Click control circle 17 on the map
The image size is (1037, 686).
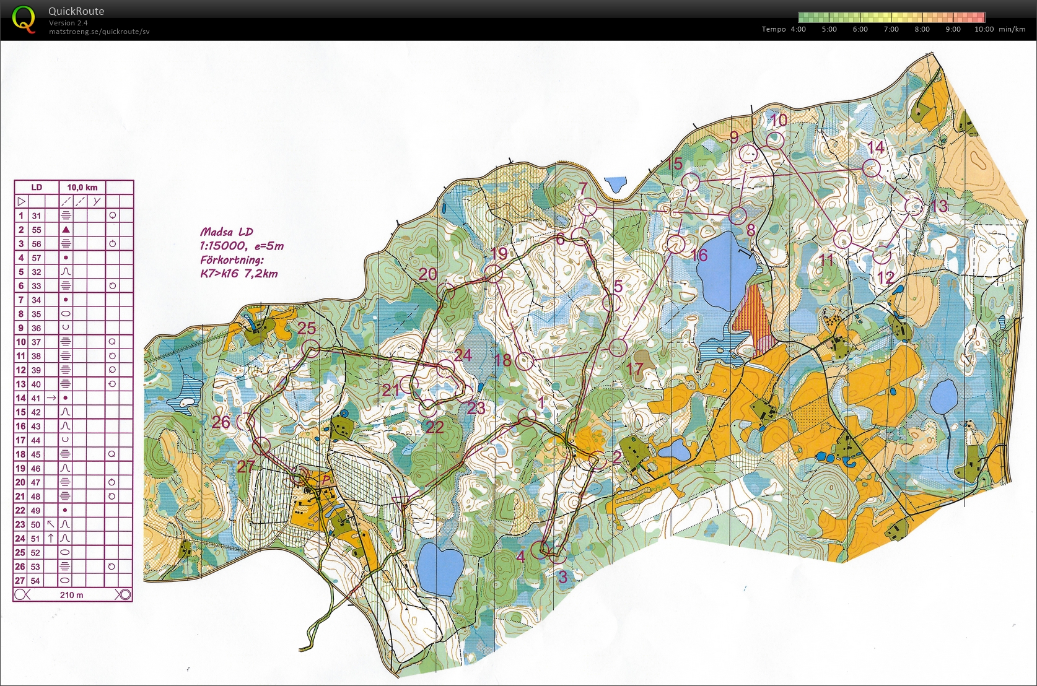click(618, 347)
